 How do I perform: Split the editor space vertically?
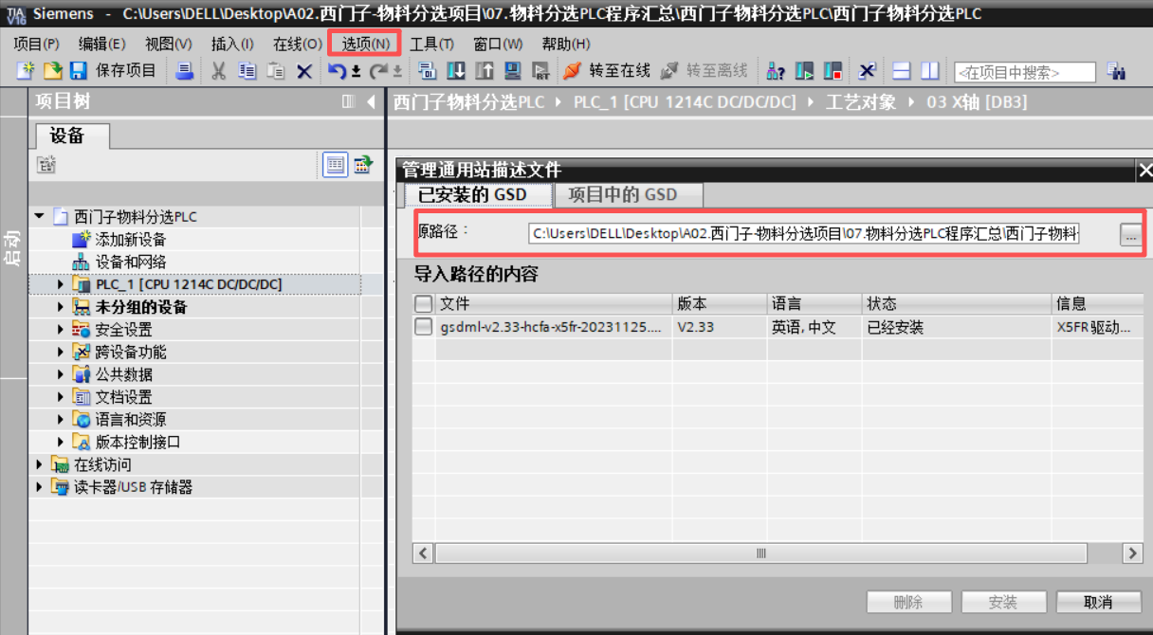pos(930,71)
